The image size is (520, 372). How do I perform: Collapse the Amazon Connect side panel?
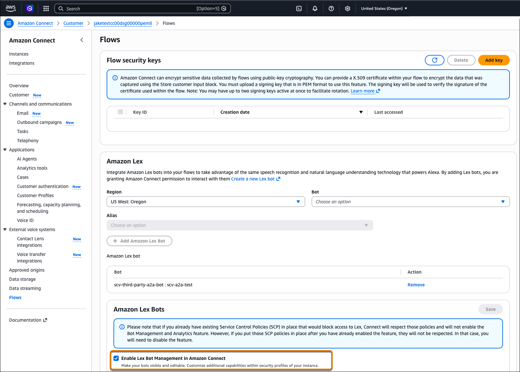click(82, 40)
